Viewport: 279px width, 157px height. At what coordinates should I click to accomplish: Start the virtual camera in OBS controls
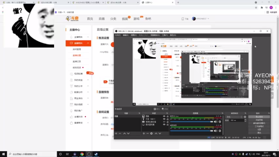pos(259,123)
